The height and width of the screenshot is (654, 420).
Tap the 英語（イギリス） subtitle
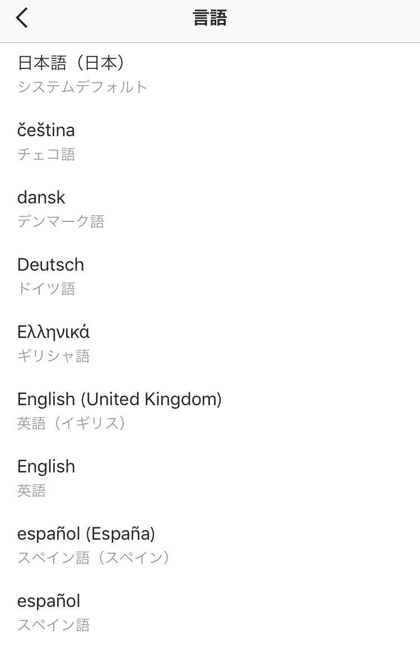(x=71, y=423)
